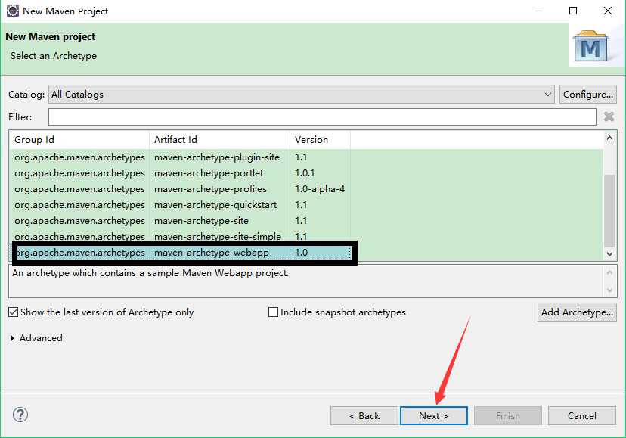Open the Catalog dropdown
This screenshot has width=626, height=438.
click(302, 95)
